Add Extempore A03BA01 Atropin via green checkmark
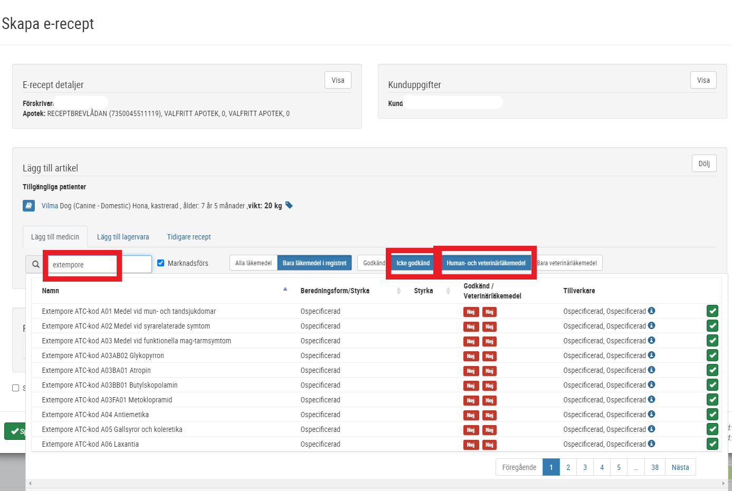 click(x=712, y=370)
